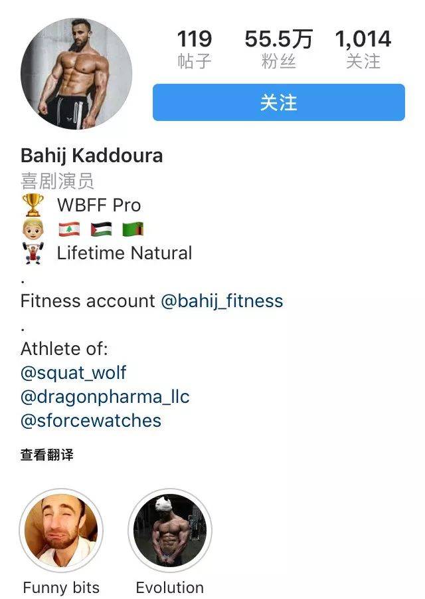
Task: Open the 1,014 关注 following list
Action: [x=363, y=50]
